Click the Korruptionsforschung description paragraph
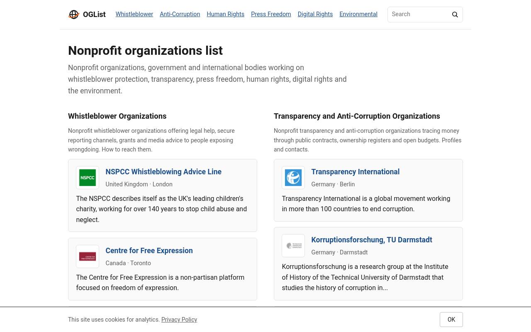The image size is (531, 332). (x=368, y=277)
